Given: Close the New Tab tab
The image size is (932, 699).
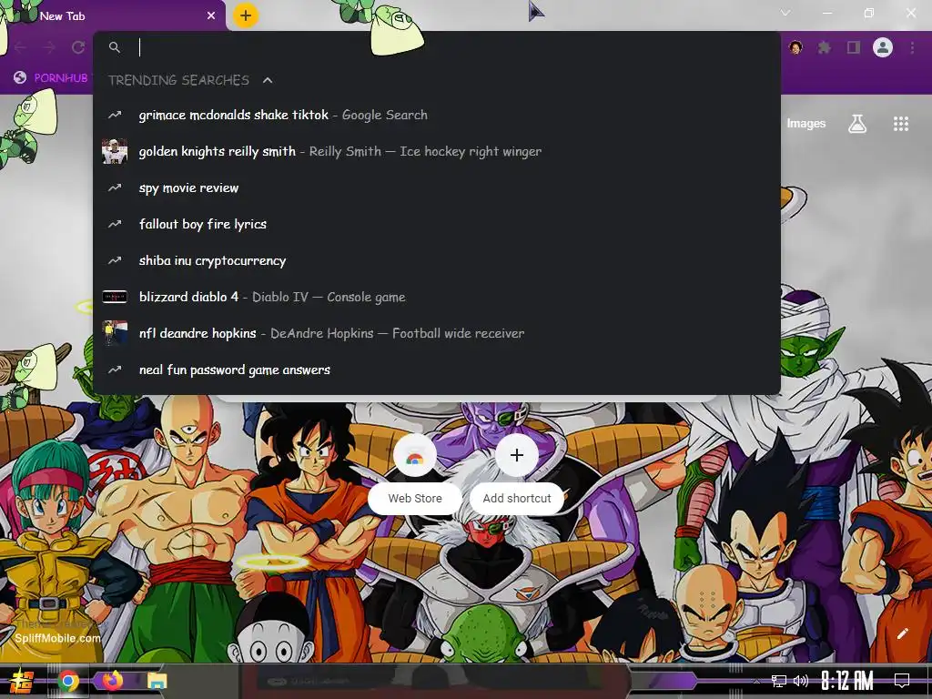Looking at the screenshot, I should [211, 16].
